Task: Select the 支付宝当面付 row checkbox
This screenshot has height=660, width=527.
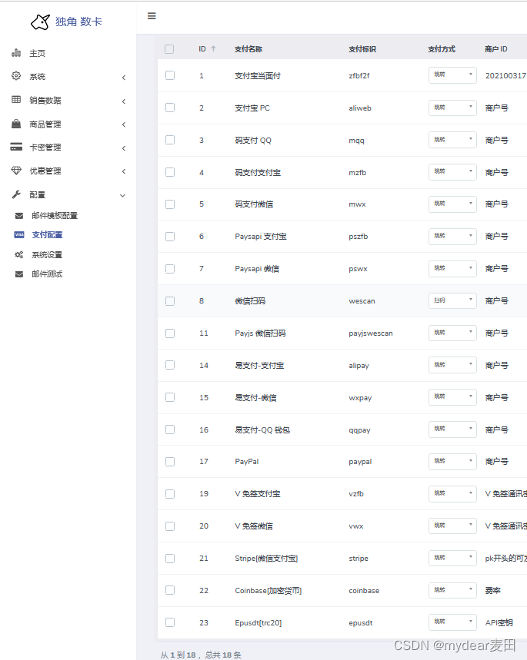Action: click(170, 75)
